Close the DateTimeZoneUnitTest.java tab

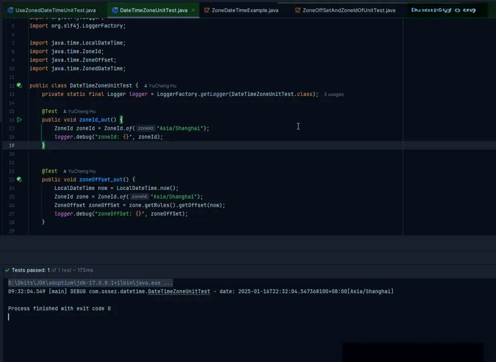point(193,10)
